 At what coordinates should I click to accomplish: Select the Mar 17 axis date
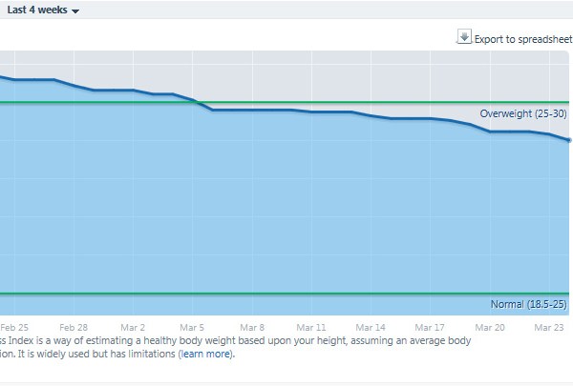pyautogui.click(x=431, y=325)
